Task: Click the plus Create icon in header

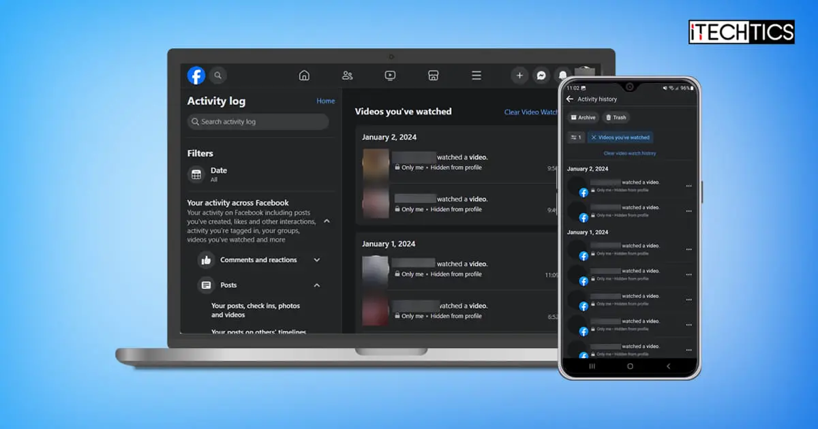Action: [x=519, y=76]
